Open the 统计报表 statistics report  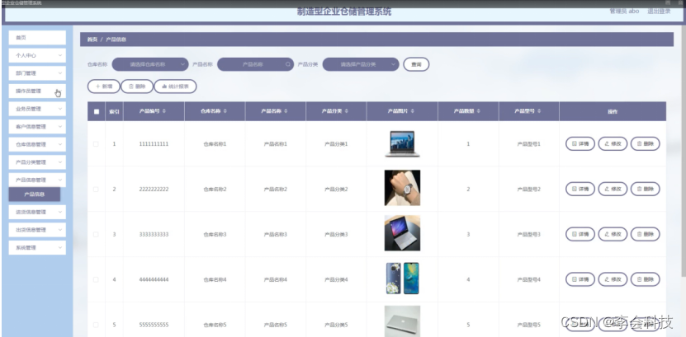tap(176, 87)
